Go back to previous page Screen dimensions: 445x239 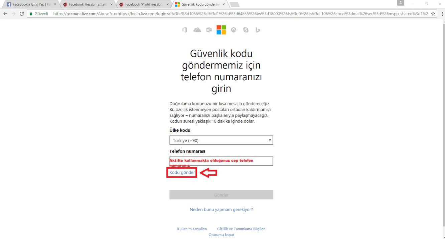pos(5,14)
